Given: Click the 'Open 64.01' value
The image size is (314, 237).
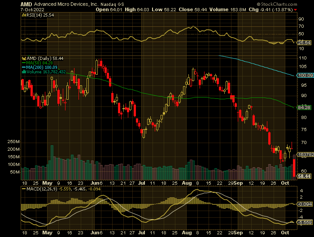Looking at the screenshot, I should pos(109,9).
